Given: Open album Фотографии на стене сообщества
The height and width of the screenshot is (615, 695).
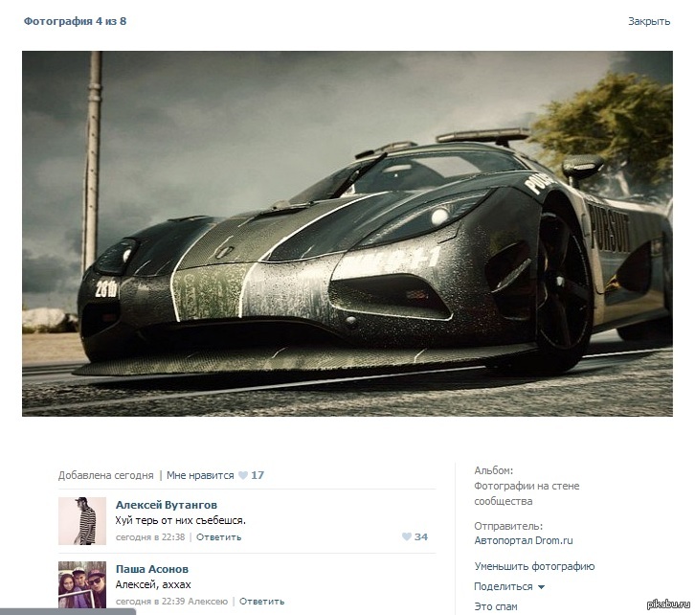Looking at the screenshot, I should click(x=526, y=493).
